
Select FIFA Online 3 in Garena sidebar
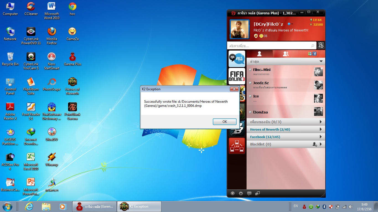click(x=237, y=76)
